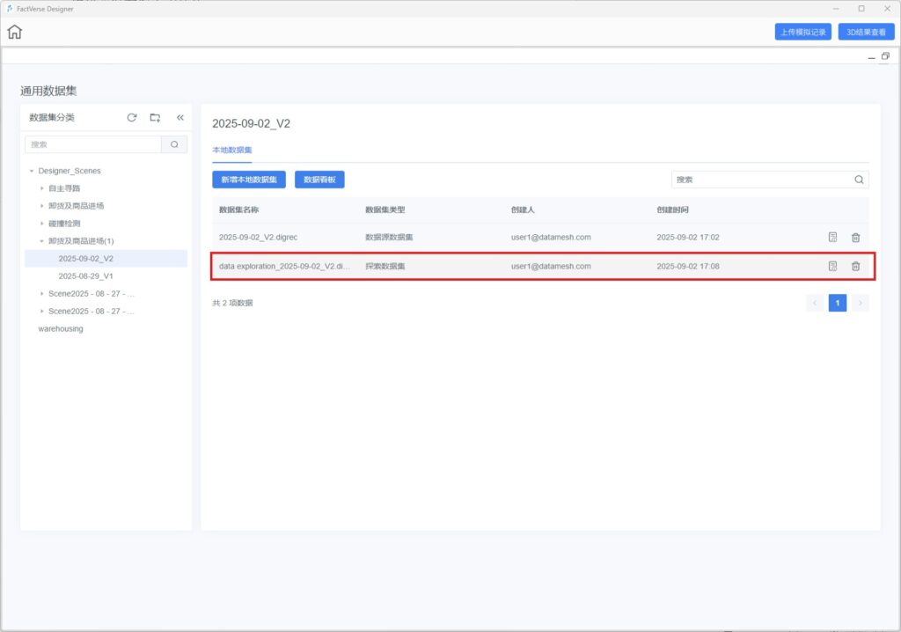Screen dimensions: 901x632
Task: Add a new category folder
Action: (x=155, y=117)
